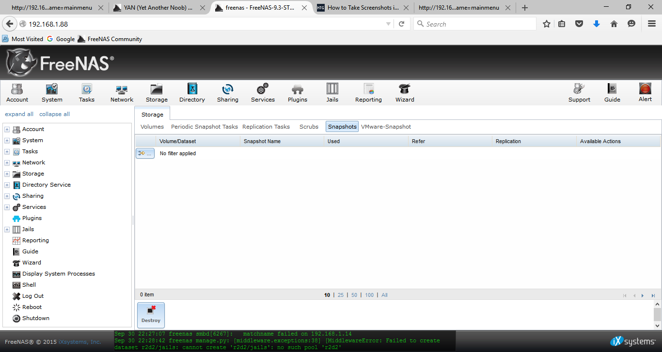Click the iXsystems, Inc. footer link
The width and height of the screenshot is (662, 352).
(x=80, y=342)
